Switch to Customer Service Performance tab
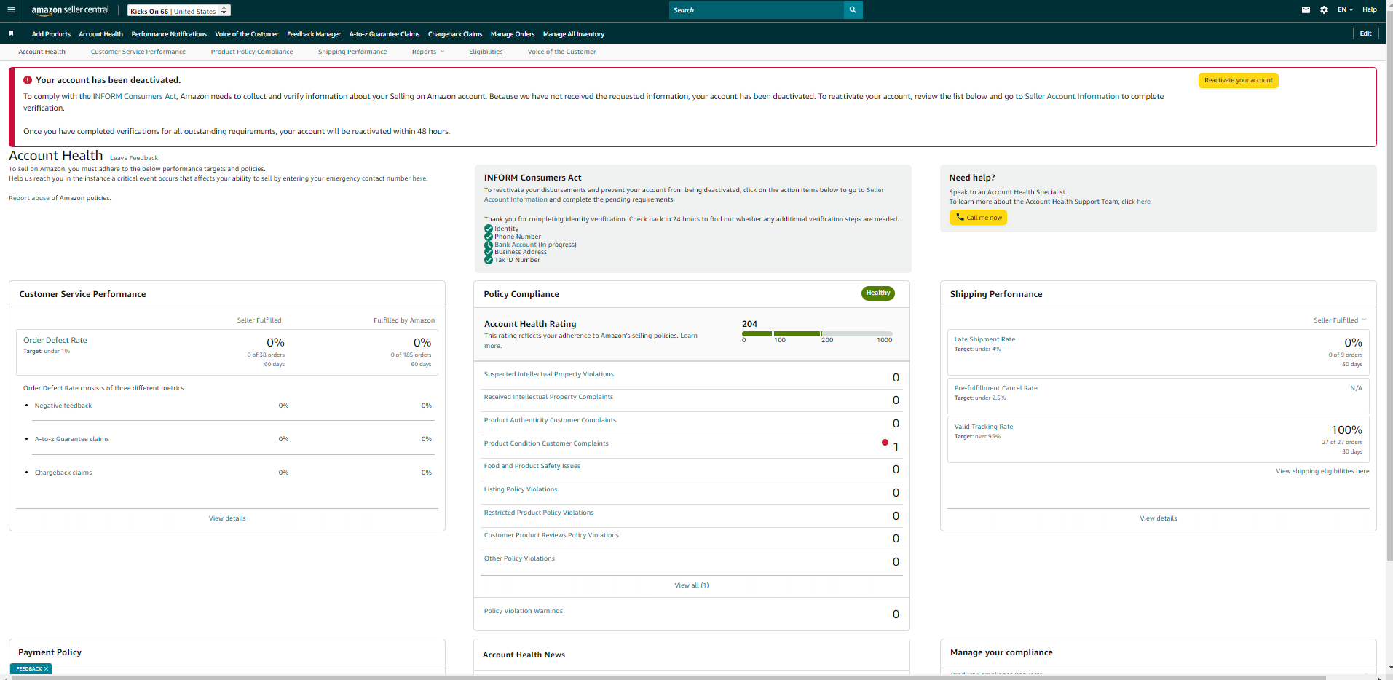Viewport: 1393px width, 680px height. click(x=138, y=52)
